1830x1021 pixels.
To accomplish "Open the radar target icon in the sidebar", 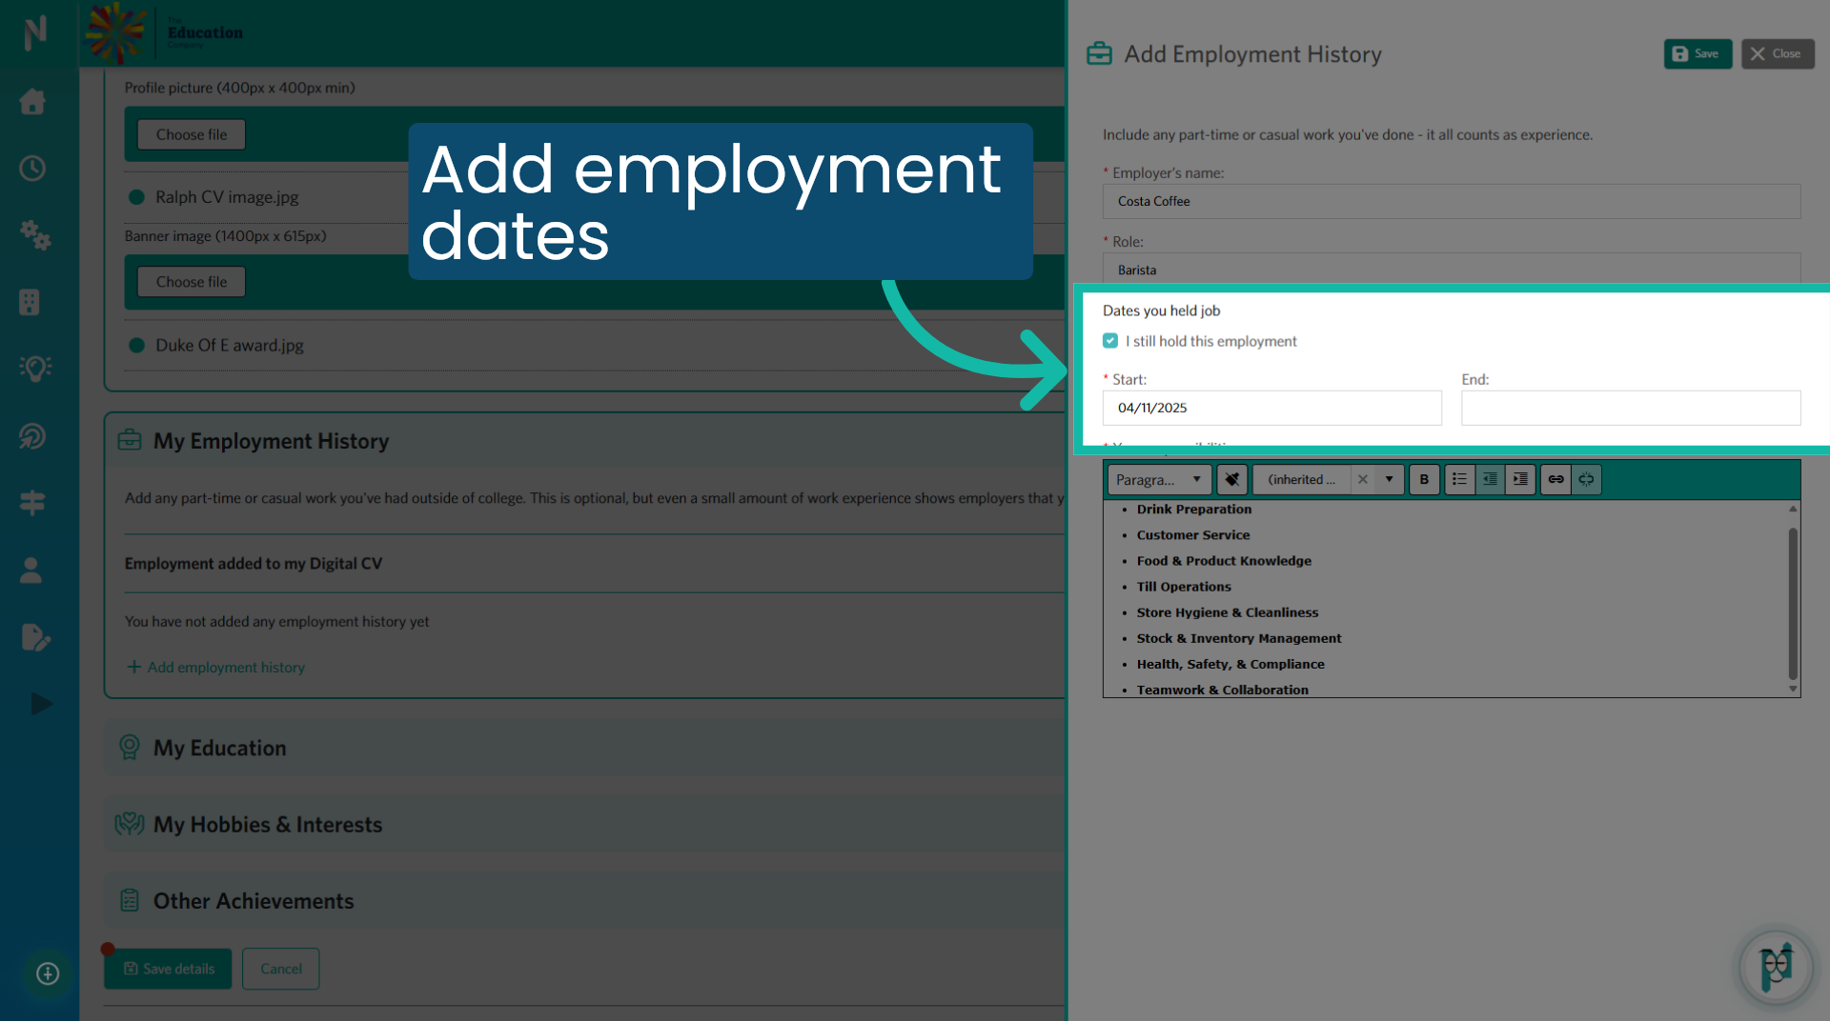I will [32, 436].
